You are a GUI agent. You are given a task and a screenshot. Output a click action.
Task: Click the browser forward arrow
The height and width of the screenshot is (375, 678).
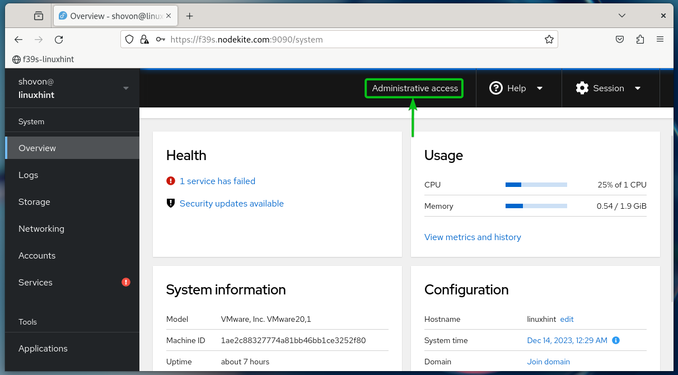(39, 40)
